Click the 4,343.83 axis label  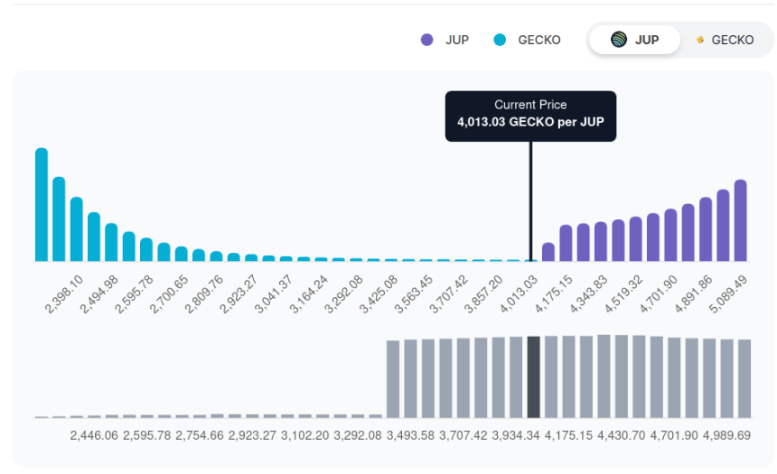click(588, 294)
